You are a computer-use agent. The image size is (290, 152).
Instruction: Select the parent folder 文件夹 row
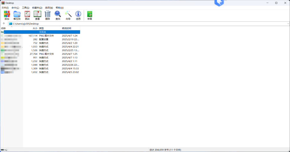(x=40, y=32)
